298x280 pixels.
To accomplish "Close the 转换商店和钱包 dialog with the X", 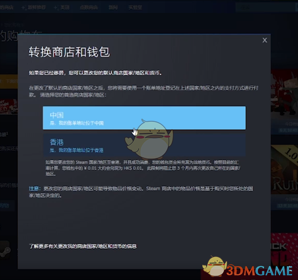I will 265,40.
